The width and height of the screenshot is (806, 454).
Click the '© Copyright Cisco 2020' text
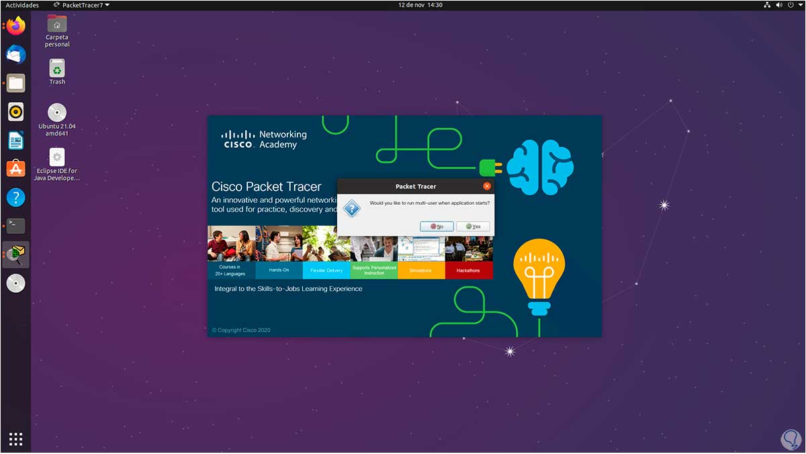[x=241, y=330]
